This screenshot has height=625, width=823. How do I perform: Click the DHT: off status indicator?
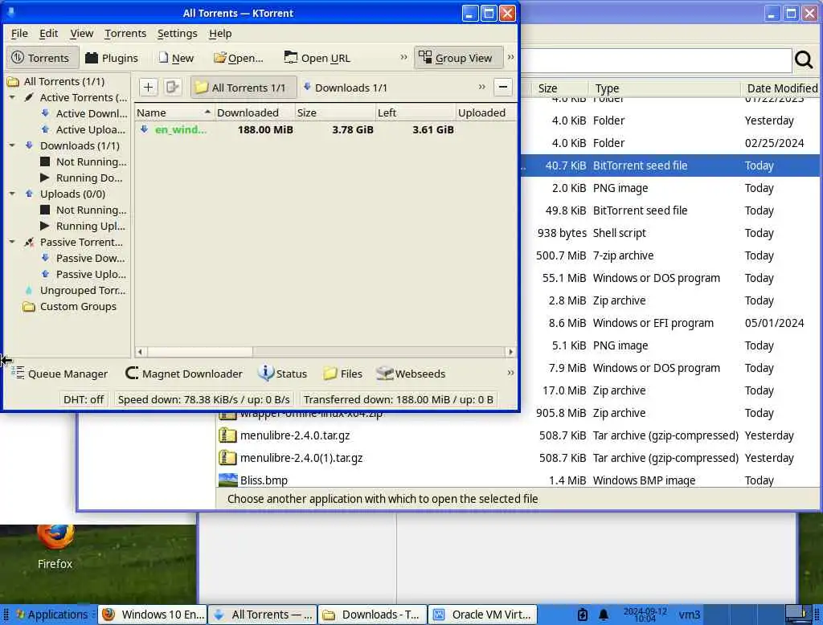84,399
